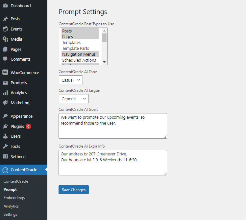Viewport: 246px width, 220px height.
Task: Click the Marketing megaphone icon
Action: tap(5, 103)
